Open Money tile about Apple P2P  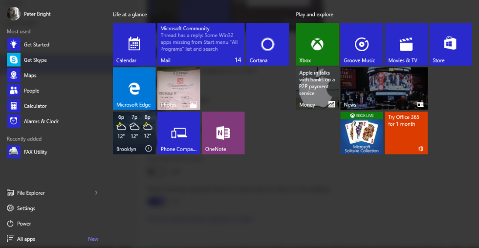point(317,89)
